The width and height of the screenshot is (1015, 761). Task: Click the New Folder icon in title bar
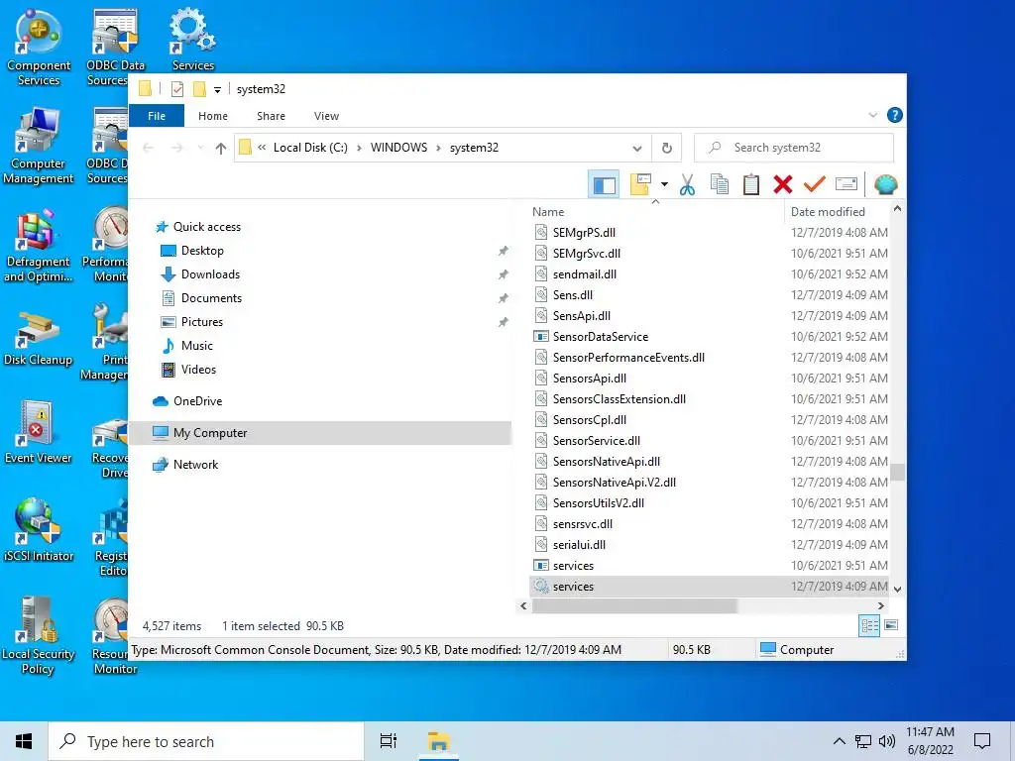199,89
